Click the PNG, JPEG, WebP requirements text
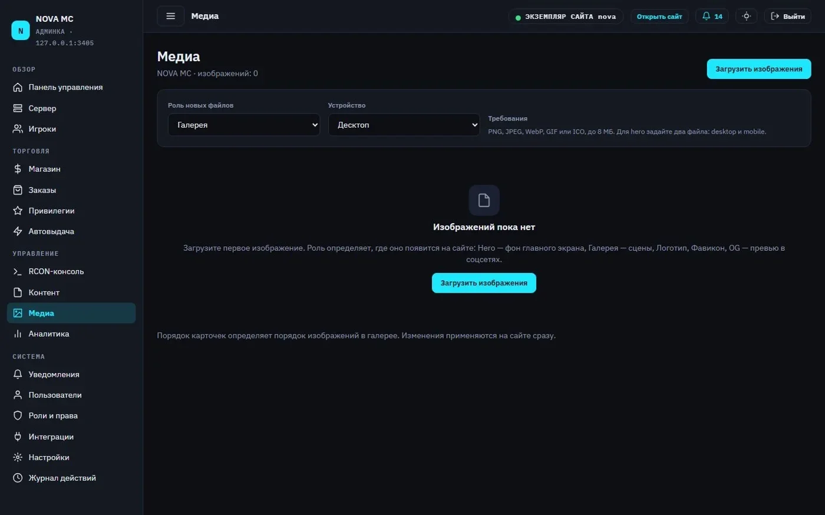 (627, 132)
